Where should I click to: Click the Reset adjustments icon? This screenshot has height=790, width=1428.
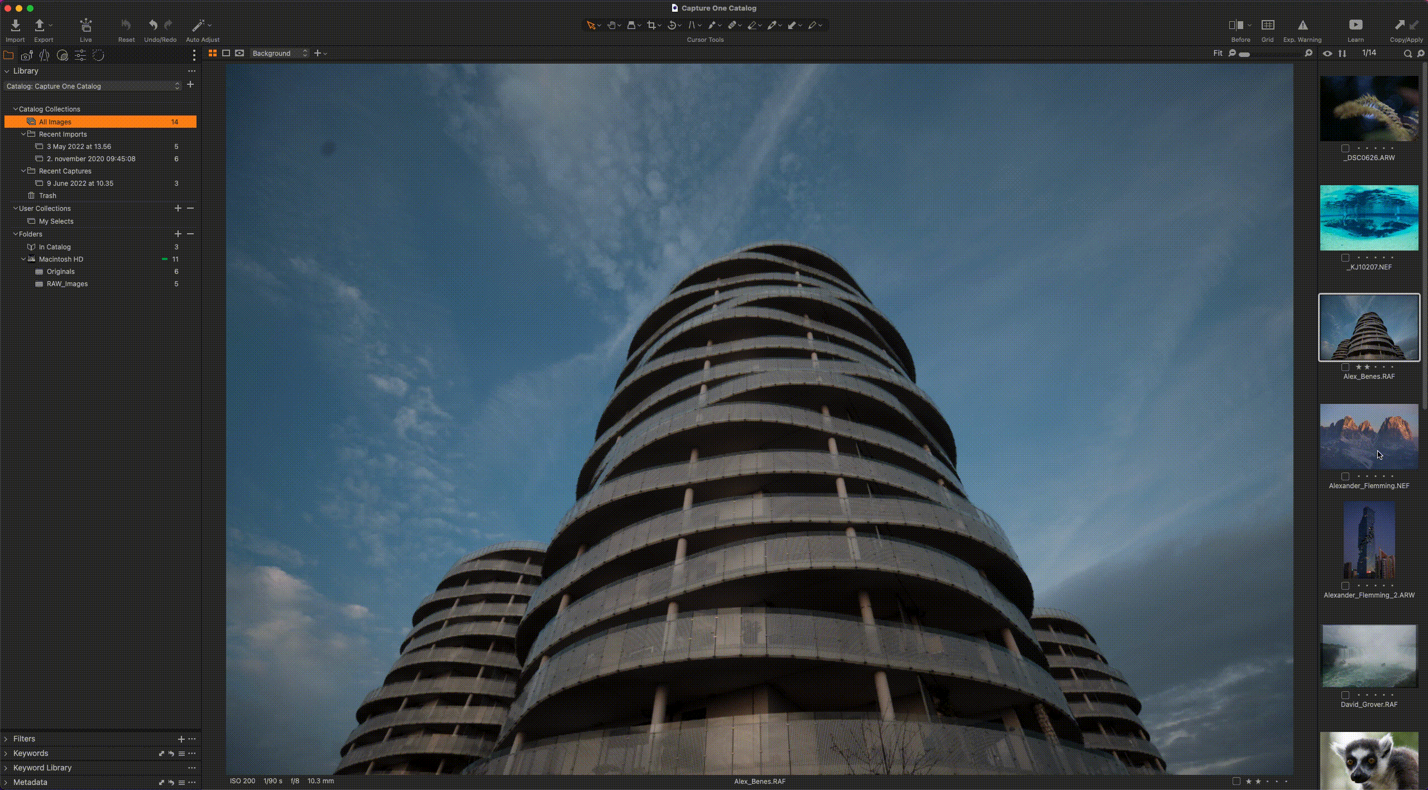[x=126, y=25]
